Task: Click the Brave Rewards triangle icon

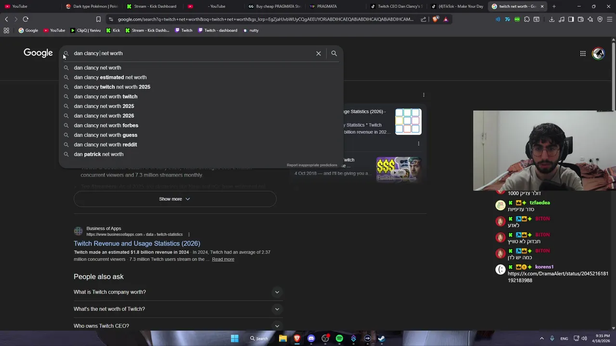Action: click(446, 19)
